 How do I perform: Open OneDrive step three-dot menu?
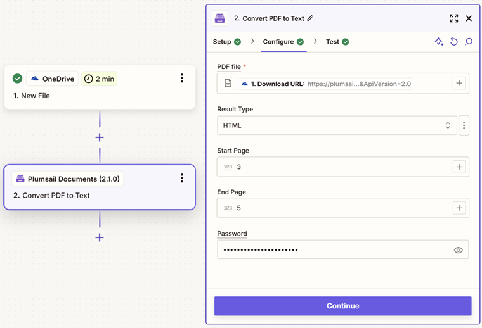coord(182,79)
